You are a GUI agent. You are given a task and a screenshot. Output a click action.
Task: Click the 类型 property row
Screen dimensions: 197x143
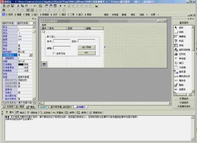17,77
